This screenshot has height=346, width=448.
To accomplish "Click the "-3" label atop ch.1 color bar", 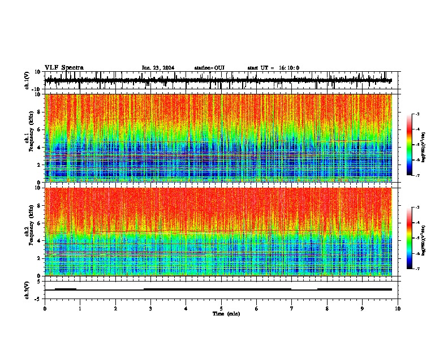I will coord(417,114).
